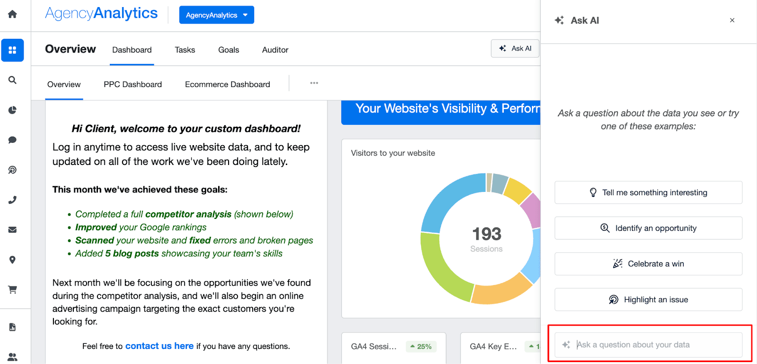Open the Goals tab

(x=229, y=50)
